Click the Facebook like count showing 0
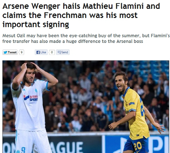Image resolution: width=170 pixels, height=153 pixels. coord(52,52)
